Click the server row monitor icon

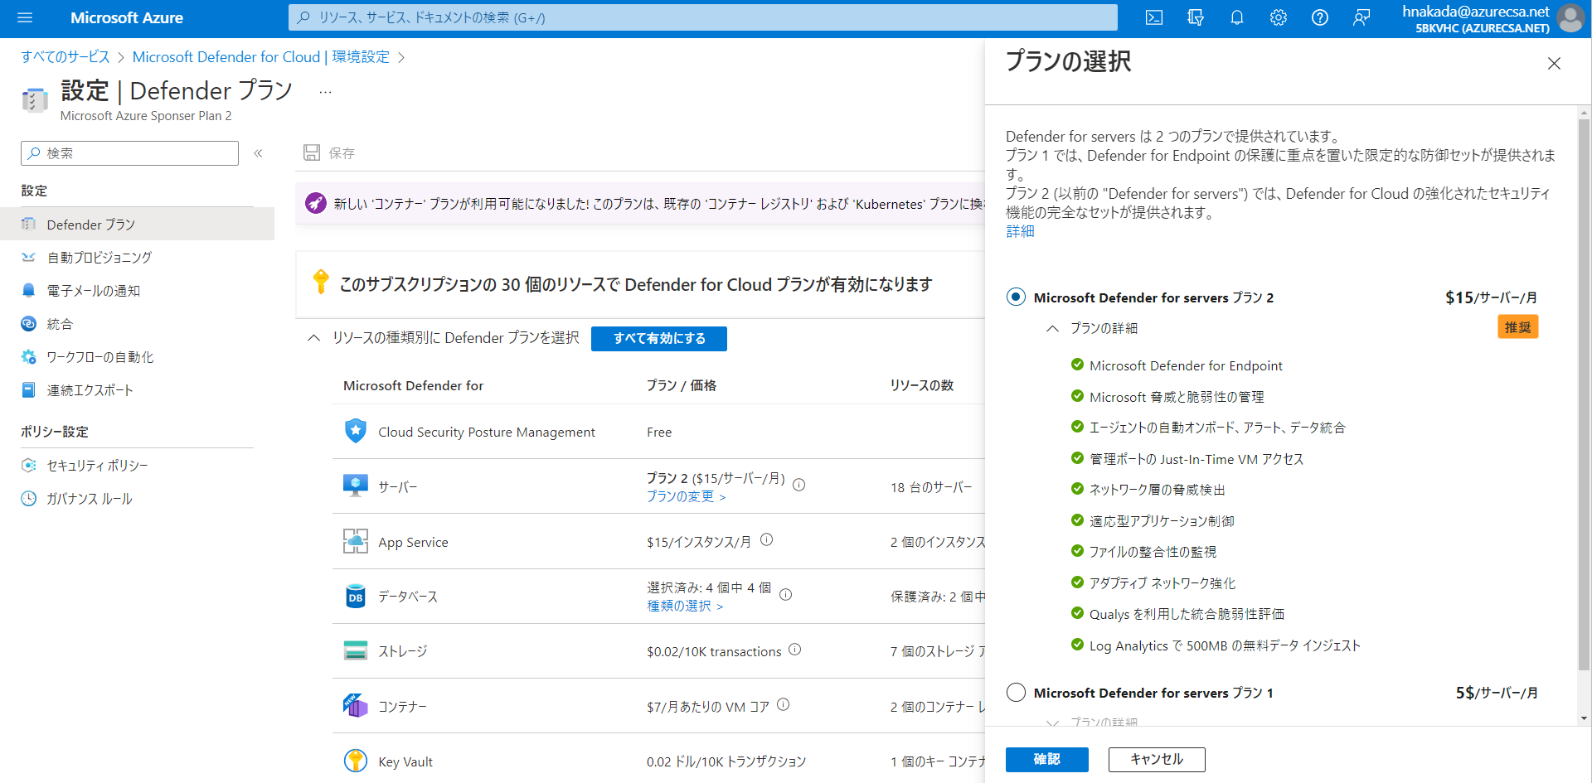356,486
